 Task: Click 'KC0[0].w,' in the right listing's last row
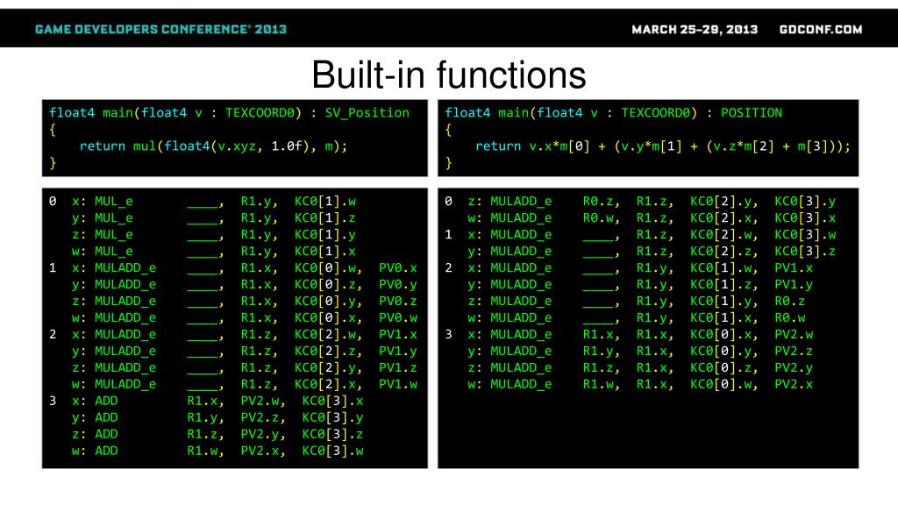(724, 384)
